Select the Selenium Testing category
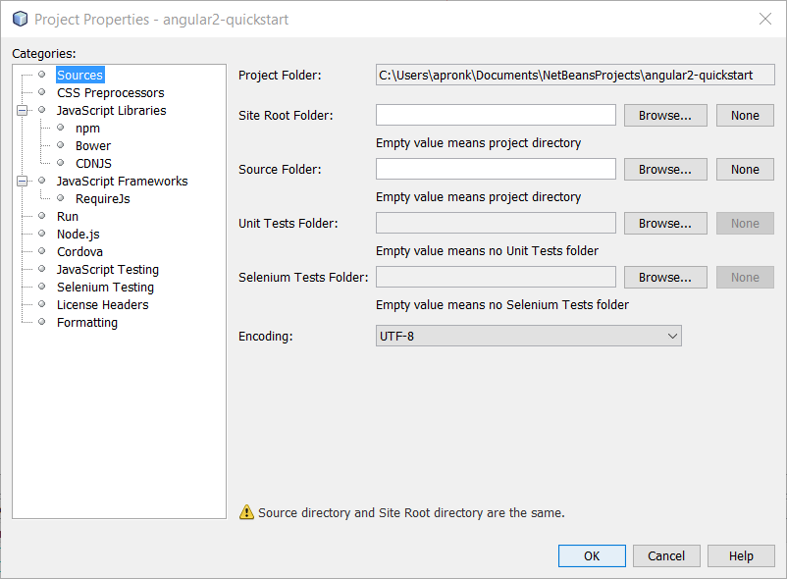The height and width of the screenshot is (579, 787). click(x=105, y=287)
